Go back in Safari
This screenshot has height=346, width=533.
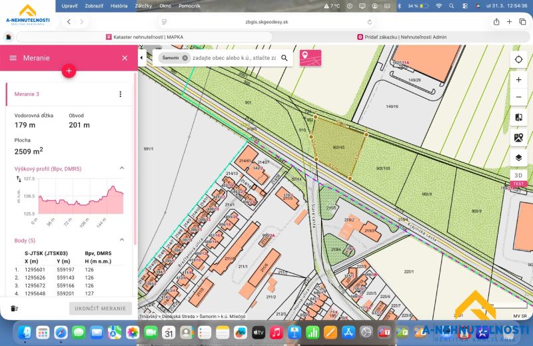tap(69, 22)
